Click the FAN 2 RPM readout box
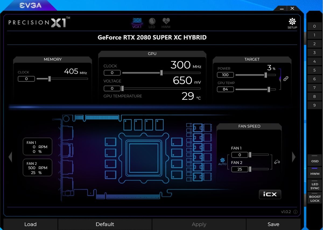323x230 pixels. tap(37, 168)
